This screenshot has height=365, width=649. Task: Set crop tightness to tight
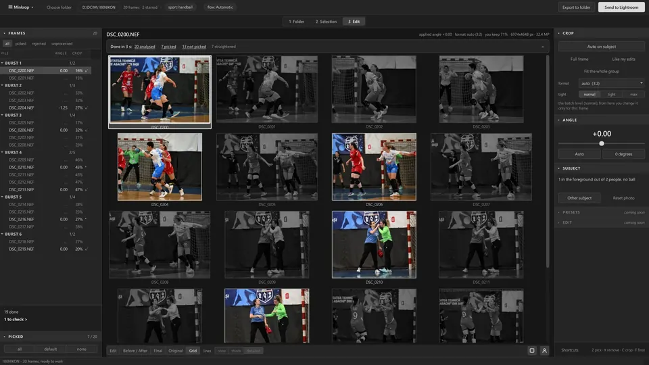coord(611,95)
